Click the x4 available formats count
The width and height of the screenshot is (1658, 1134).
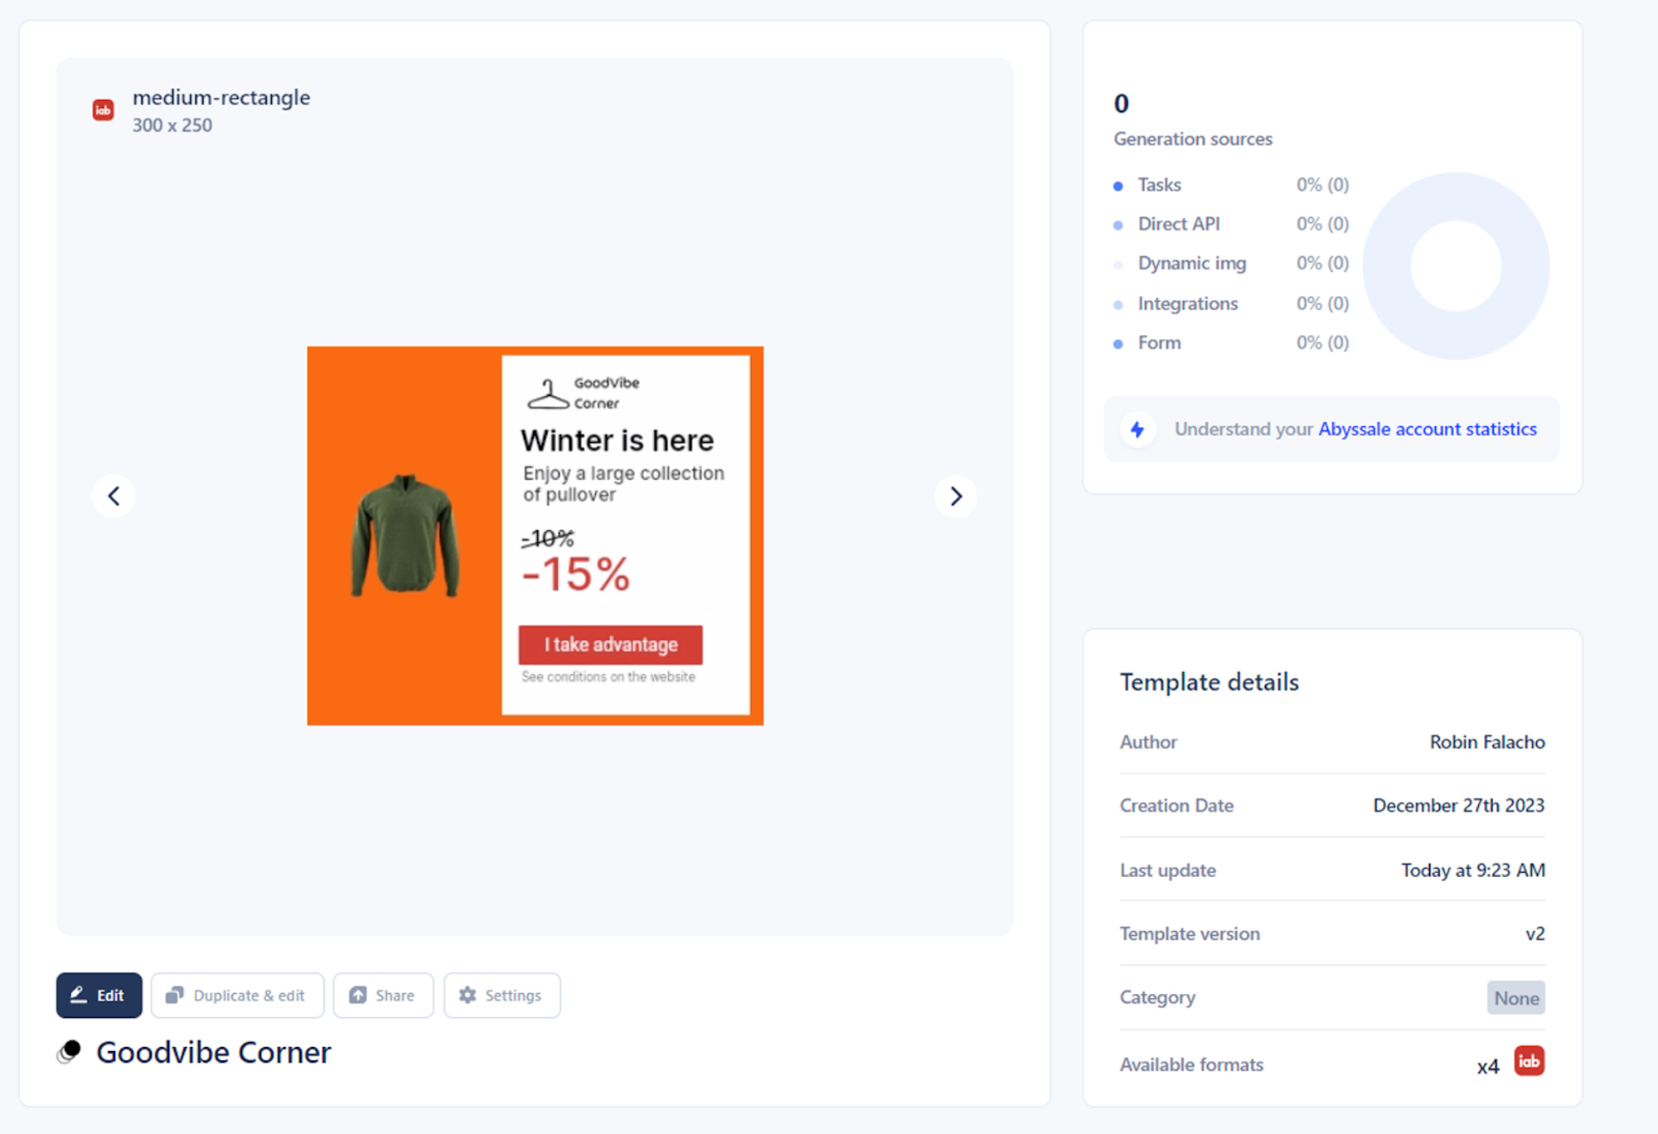click(x=1488, y=1066)
